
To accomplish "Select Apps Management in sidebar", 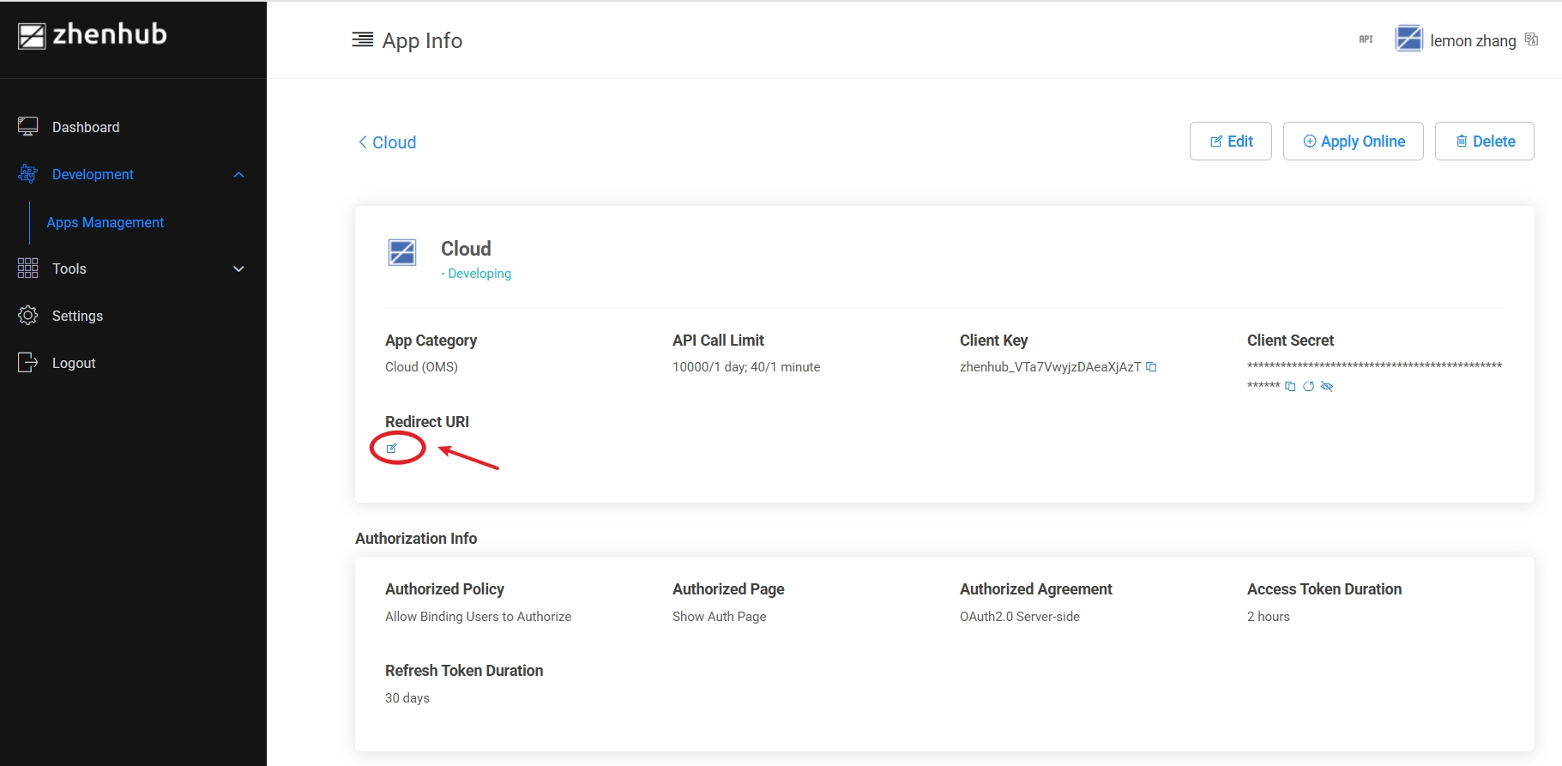I will coord(106,222).
